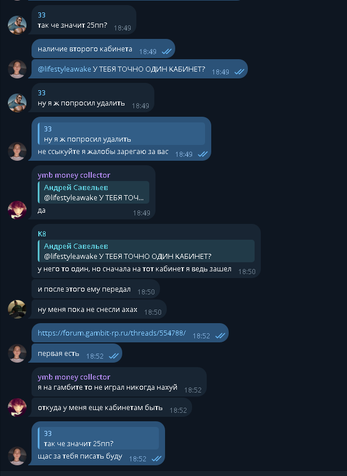Image resolution: width=347 pixels, height=476 pixels.
Task: Click the @lifestyleawake mention in the capitalized message
Action: [64, 69]
